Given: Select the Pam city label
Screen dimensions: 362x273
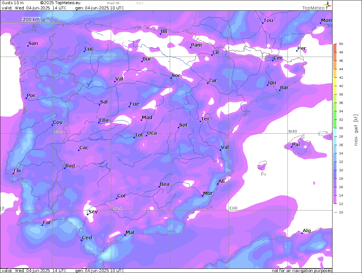Looking at the screenshot, I should click(x=196, y=45).
